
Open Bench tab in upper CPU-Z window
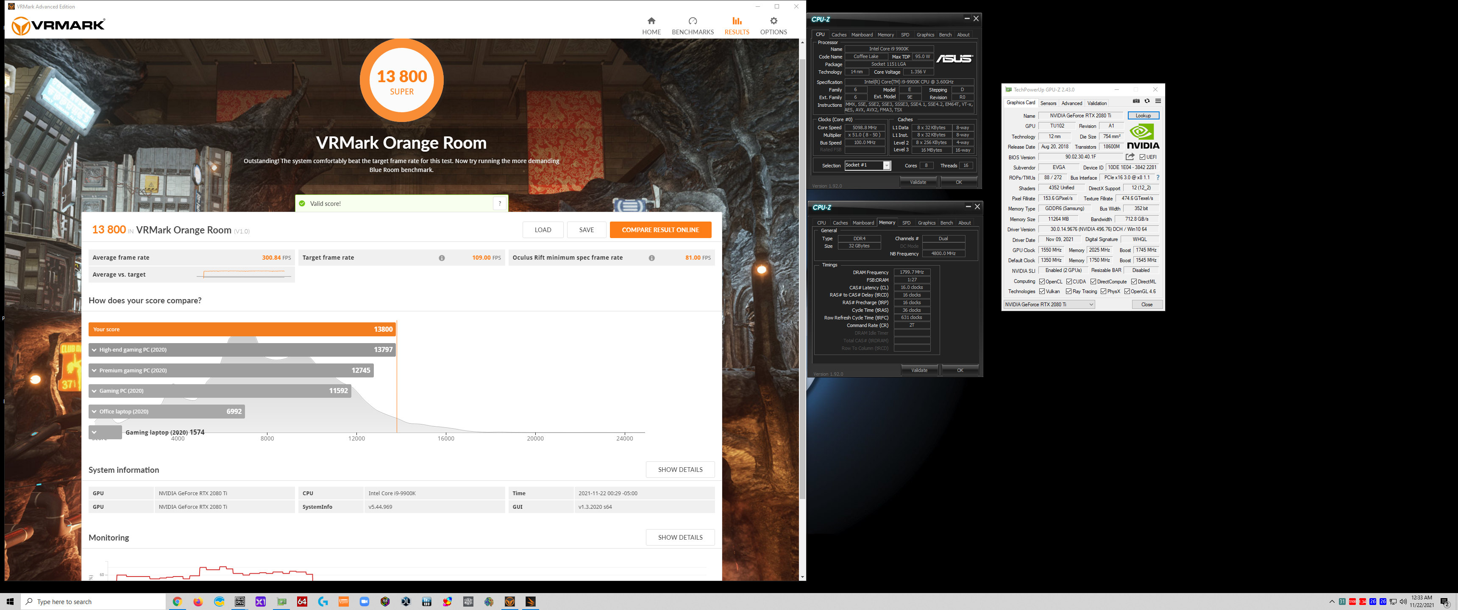[x=945, y=35]
